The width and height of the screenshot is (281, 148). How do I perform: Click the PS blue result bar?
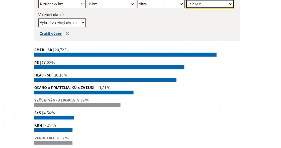point(109,67)
